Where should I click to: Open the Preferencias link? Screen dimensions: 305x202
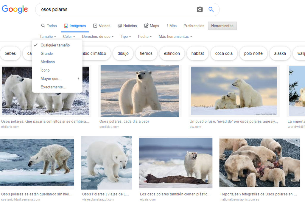(194, 26)
